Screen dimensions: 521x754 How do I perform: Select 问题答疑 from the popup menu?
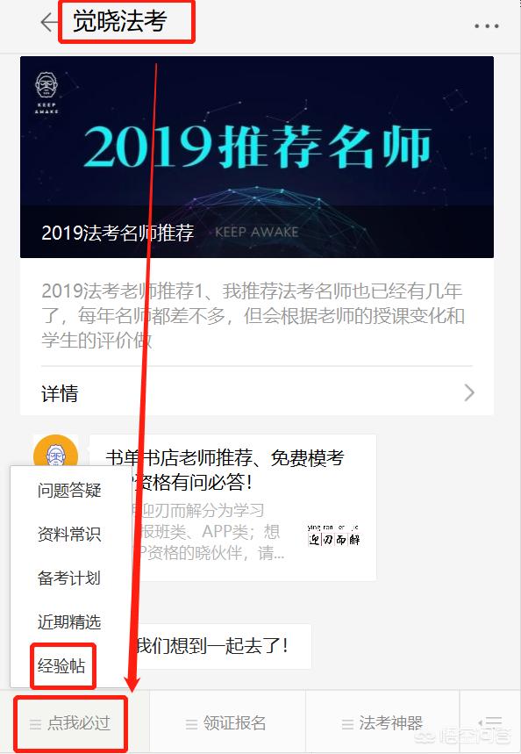(x=69, y=490)
